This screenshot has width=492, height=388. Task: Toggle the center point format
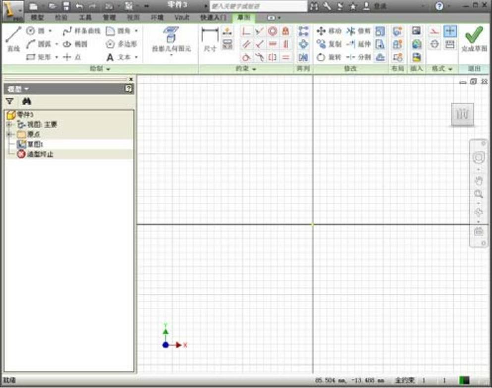450,31
